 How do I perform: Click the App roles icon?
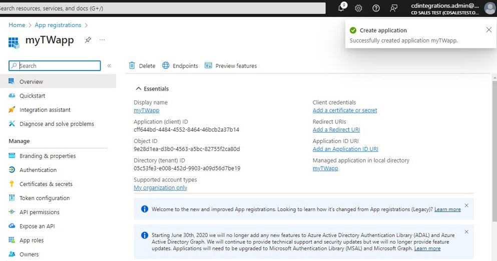[x=12, y=240]
